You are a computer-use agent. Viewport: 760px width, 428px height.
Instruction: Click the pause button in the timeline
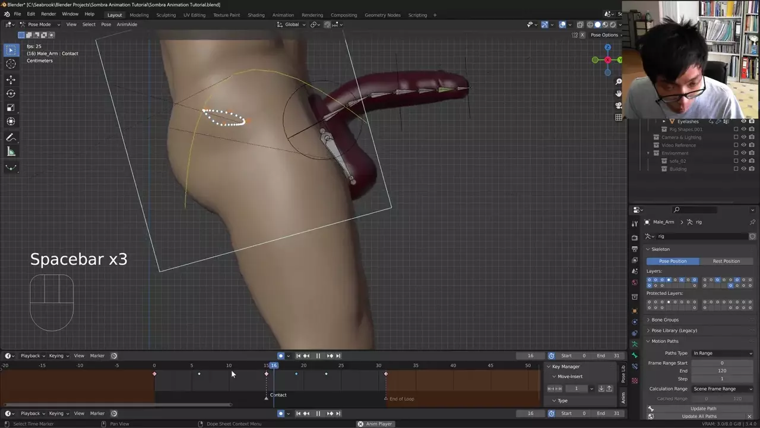click(x=318, y=355)
